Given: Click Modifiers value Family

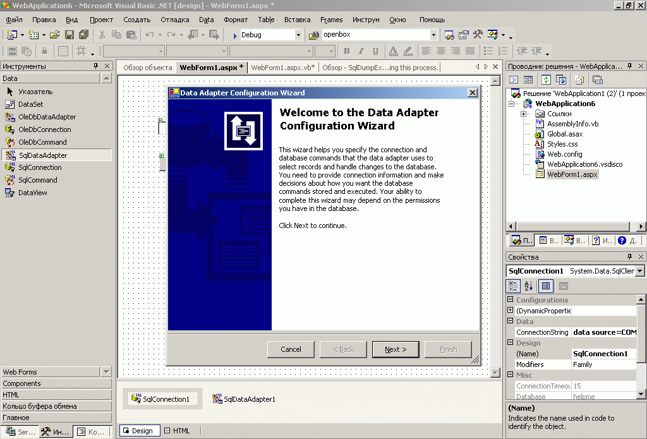Looking at the screenshot, I should tap(604, 364).
